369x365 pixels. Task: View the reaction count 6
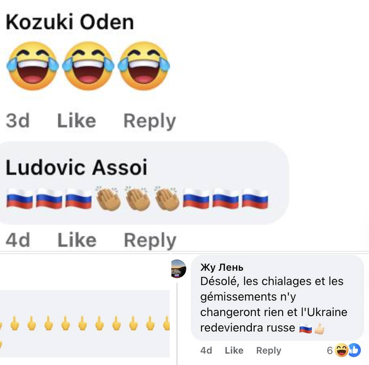[330, 350]
